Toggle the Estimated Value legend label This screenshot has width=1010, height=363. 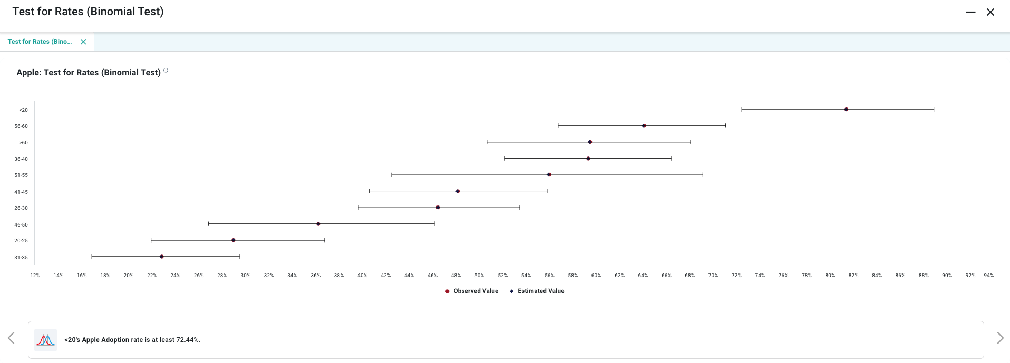(541, 291)
